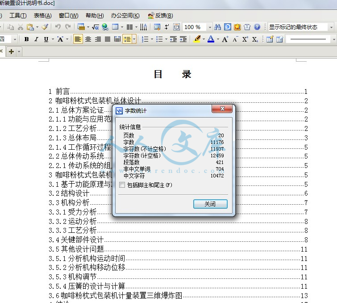Expand the line style dropdown
Screen dimensions: 337x303
pyautogui.click(x=334, y=39)
